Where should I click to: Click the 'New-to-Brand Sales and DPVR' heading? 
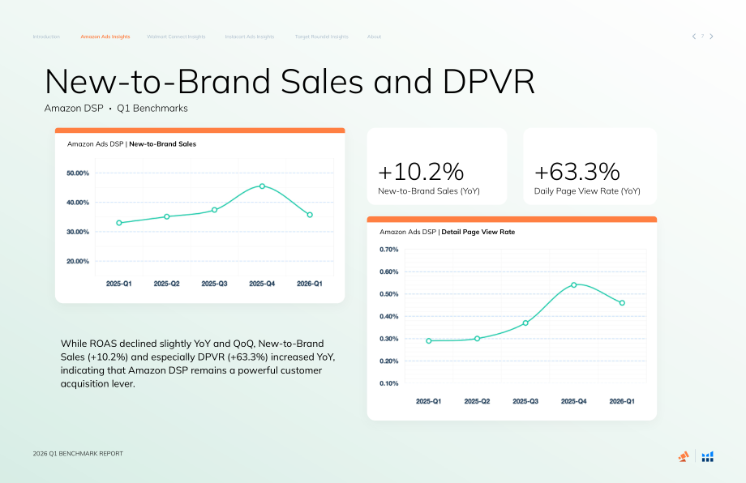(x=289, y=82)
